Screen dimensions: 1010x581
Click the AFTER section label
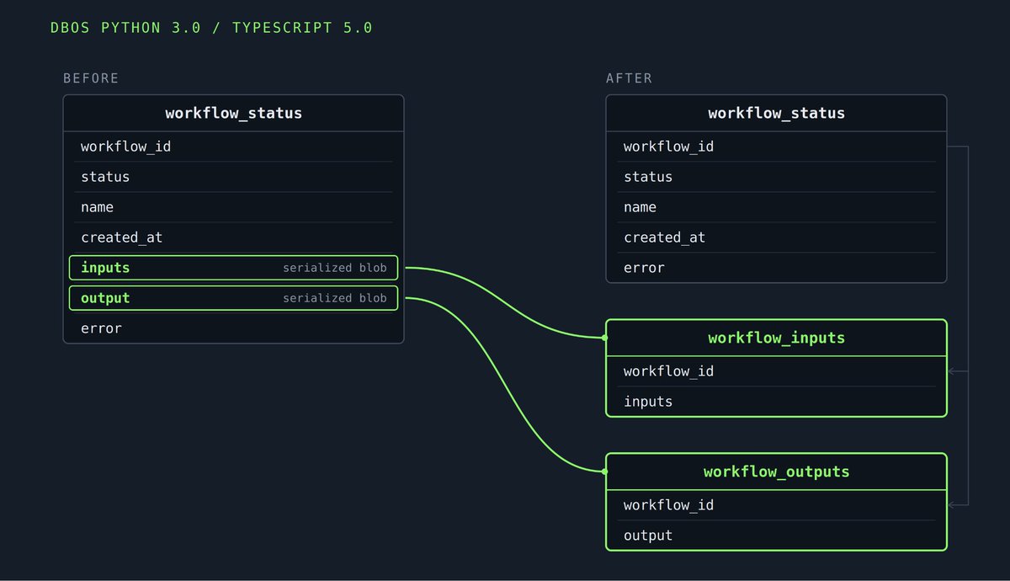click(x=629, y=78)
